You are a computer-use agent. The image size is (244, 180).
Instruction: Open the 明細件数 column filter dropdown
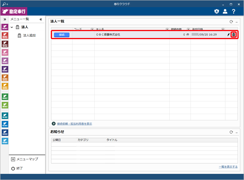(188, 29)
